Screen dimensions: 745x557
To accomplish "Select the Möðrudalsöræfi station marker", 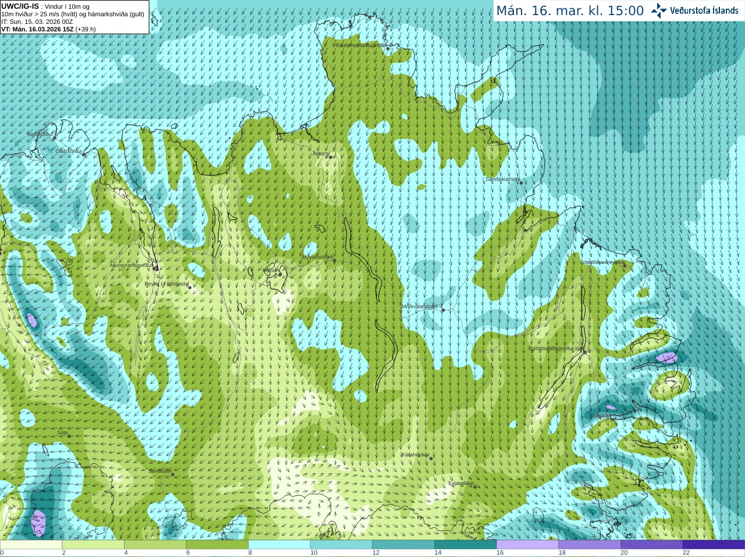I will tap(443, 310).
